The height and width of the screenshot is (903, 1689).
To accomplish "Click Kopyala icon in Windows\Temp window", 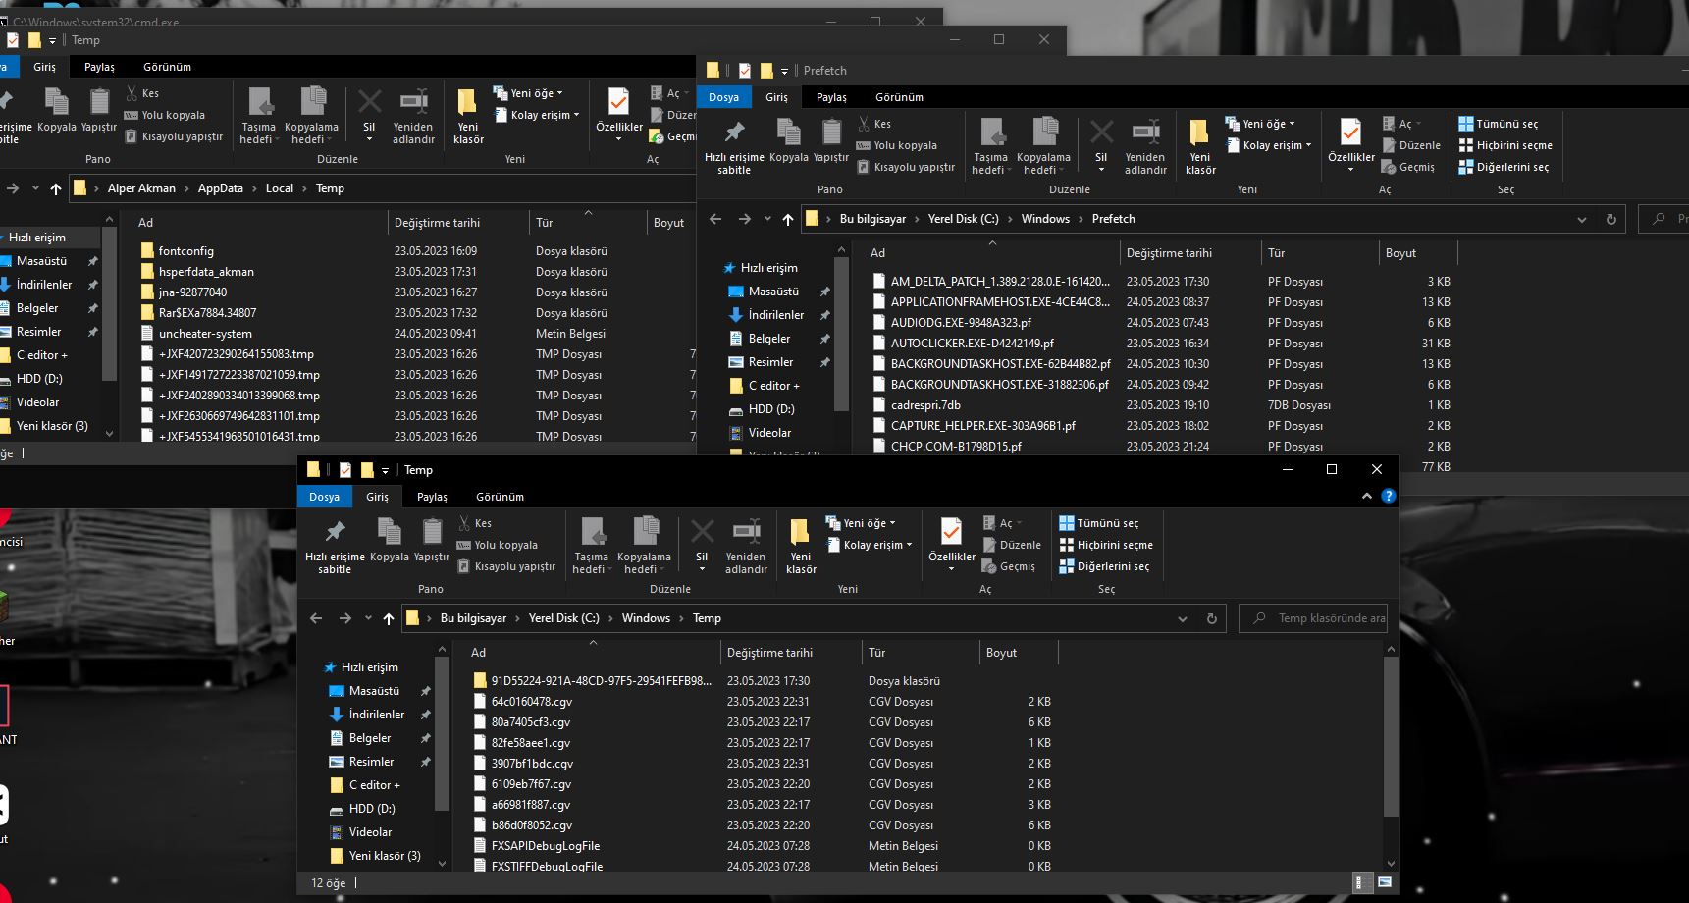I will (390, 540).
